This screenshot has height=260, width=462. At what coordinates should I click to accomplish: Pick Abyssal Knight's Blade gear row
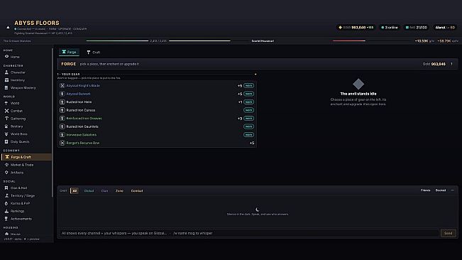click(x=157, y=85)
